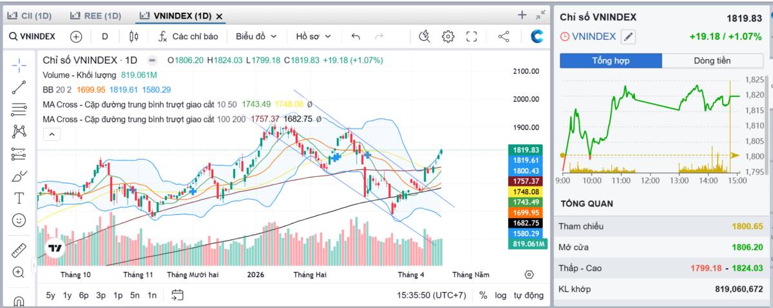Collapse the indicator legend with chevron
Screen dimensions: 773x308
(x=51, y=134)
